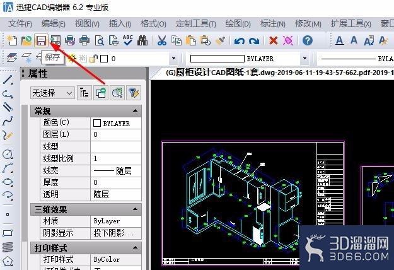Open the 格式(O) menu
394x270 pixels.
click(153, 24)
